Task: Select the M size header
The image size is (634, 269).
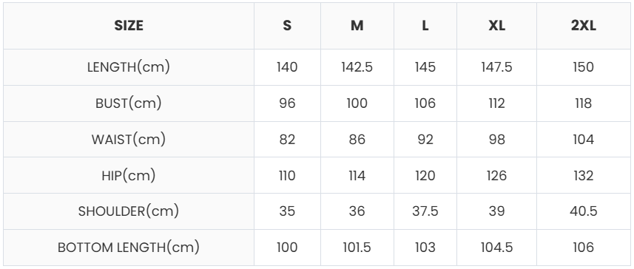Action: click(357, 26)
